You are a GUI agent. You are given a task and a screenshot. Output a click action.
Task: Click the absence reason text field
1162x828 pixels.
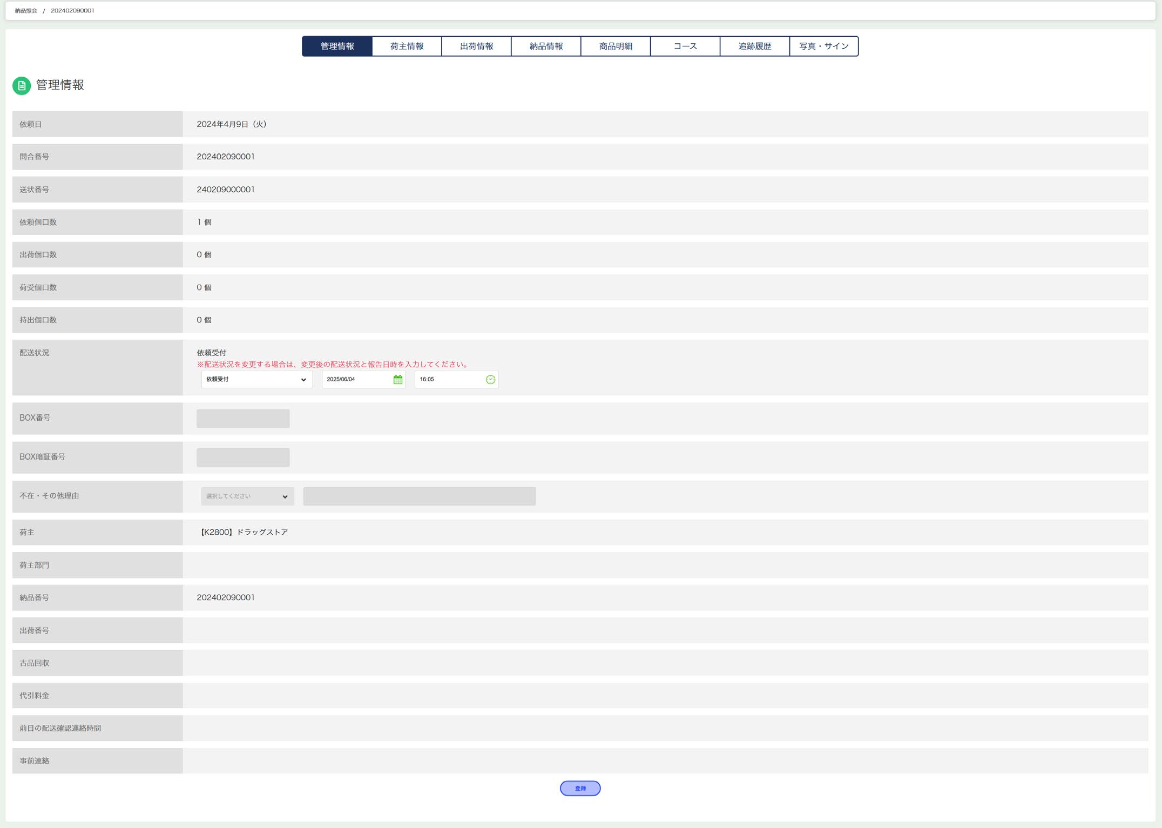pyautogui.click(x=420, y=496)
